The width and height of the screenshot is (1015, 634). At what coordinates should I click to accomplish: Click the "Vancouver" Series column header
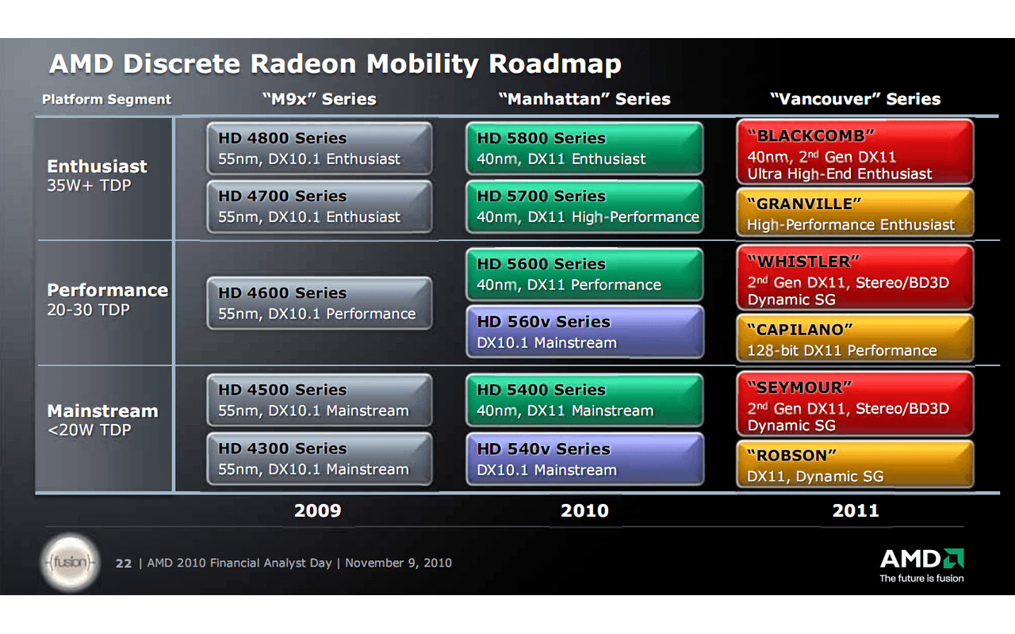click(856, 99)
